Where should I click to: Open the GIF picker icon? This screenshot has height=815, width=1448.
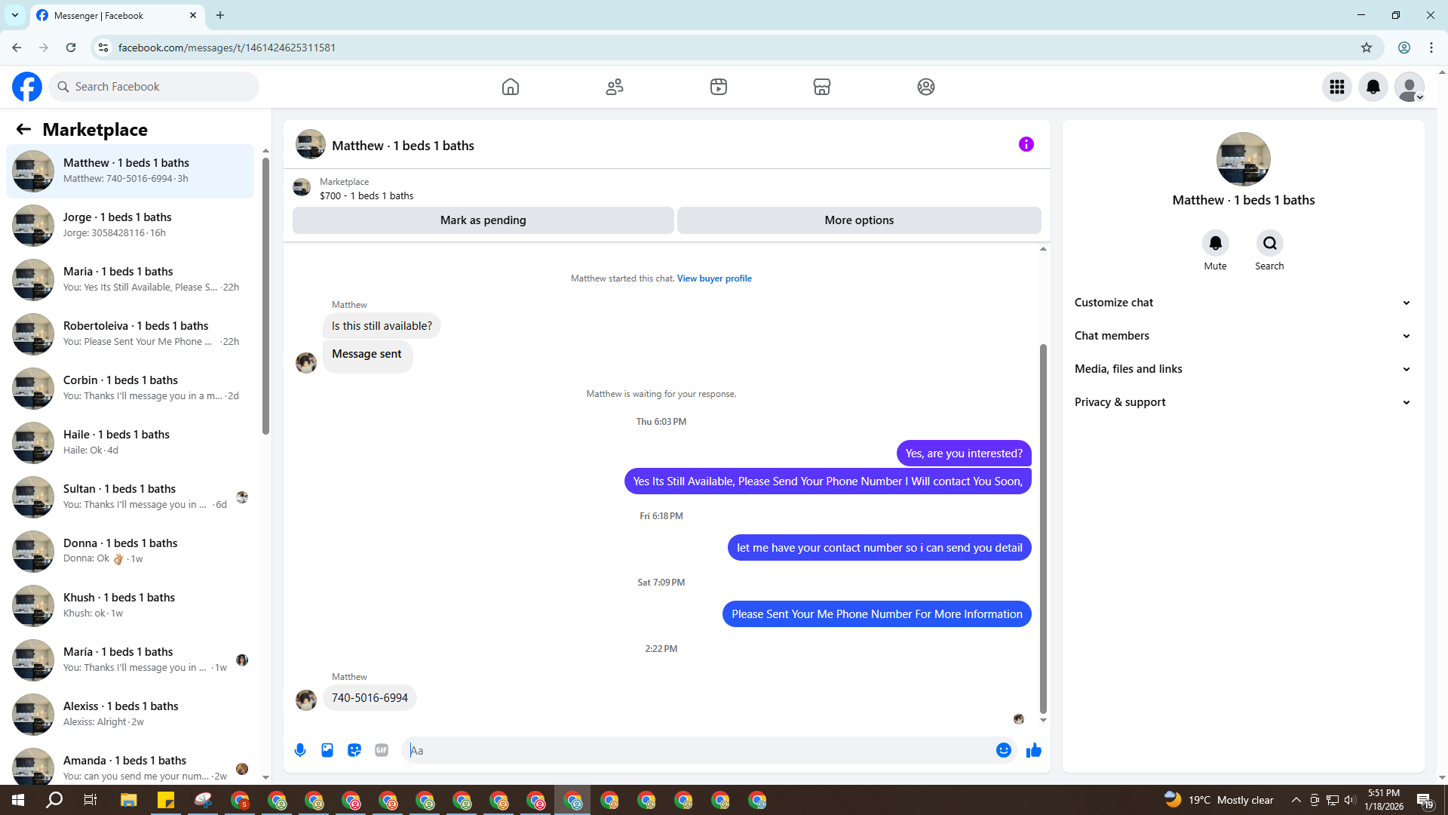382,750
